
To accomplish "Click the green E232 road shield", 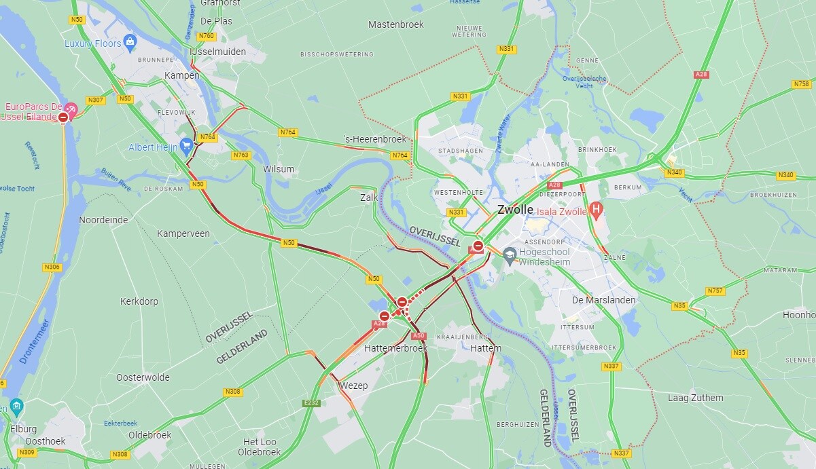I will [x=311, y=403].
